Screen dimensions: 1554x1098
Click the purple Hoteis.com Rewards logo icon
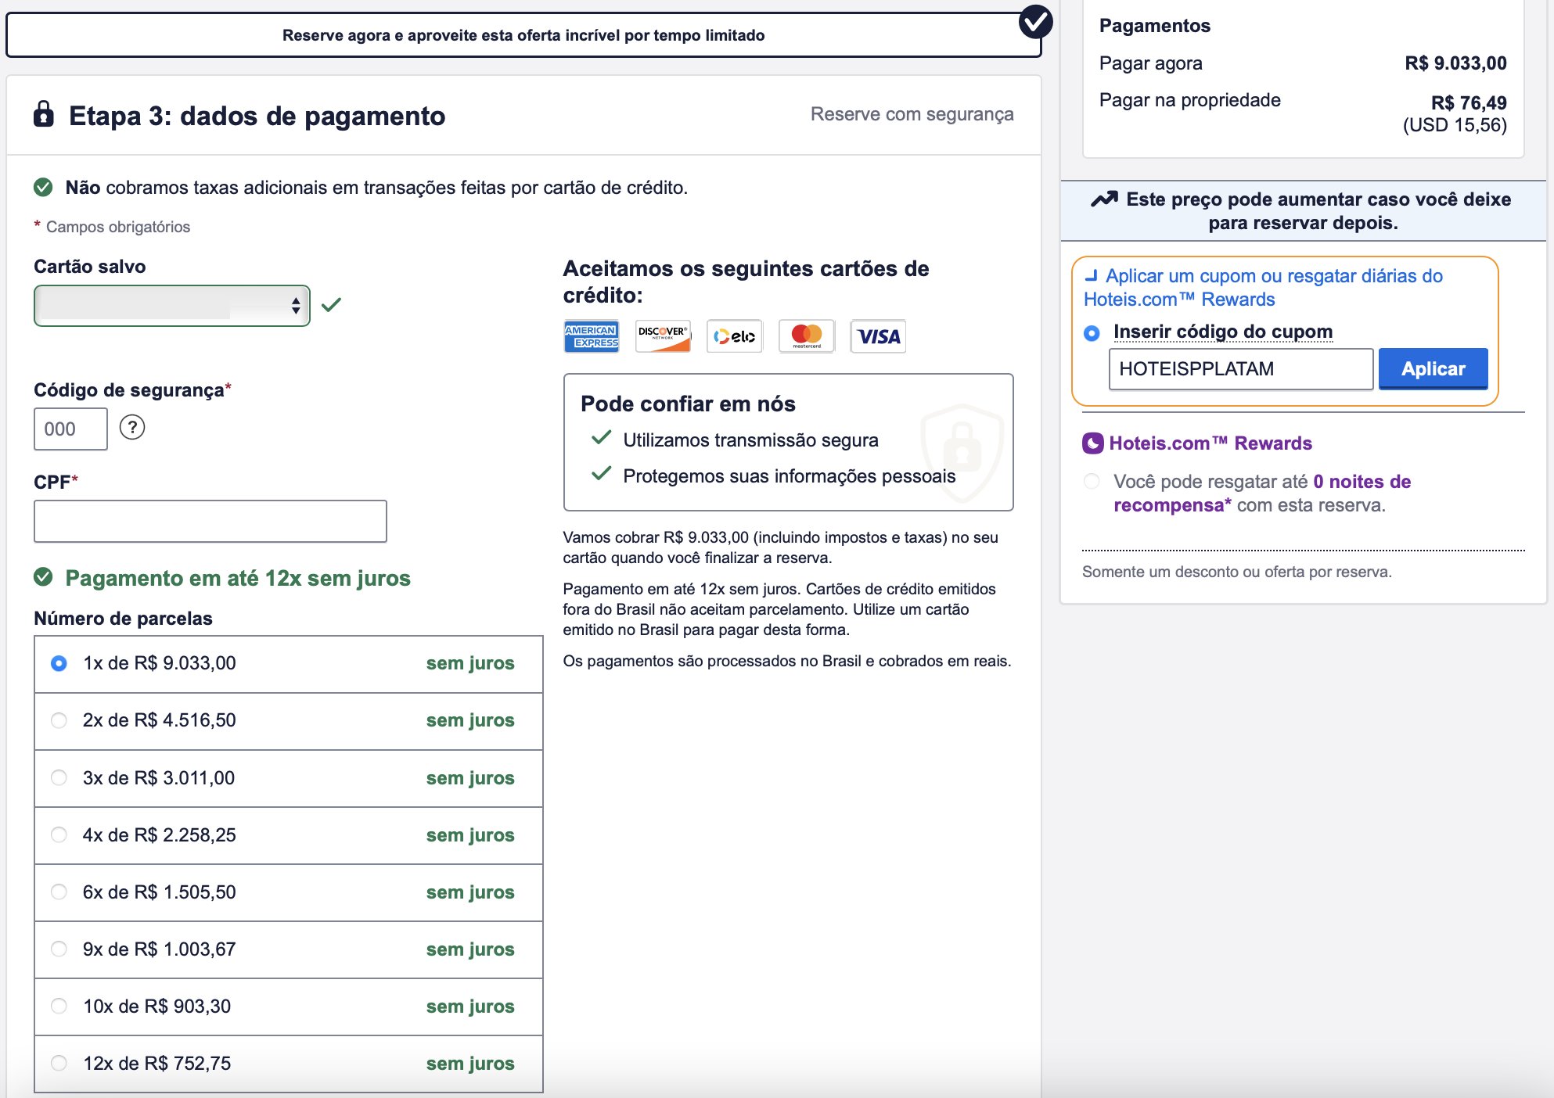[1092, 443]
